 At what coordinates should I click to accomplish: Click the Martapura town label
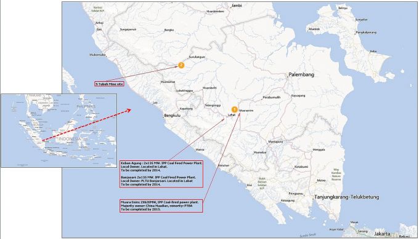tap(275, 141)
